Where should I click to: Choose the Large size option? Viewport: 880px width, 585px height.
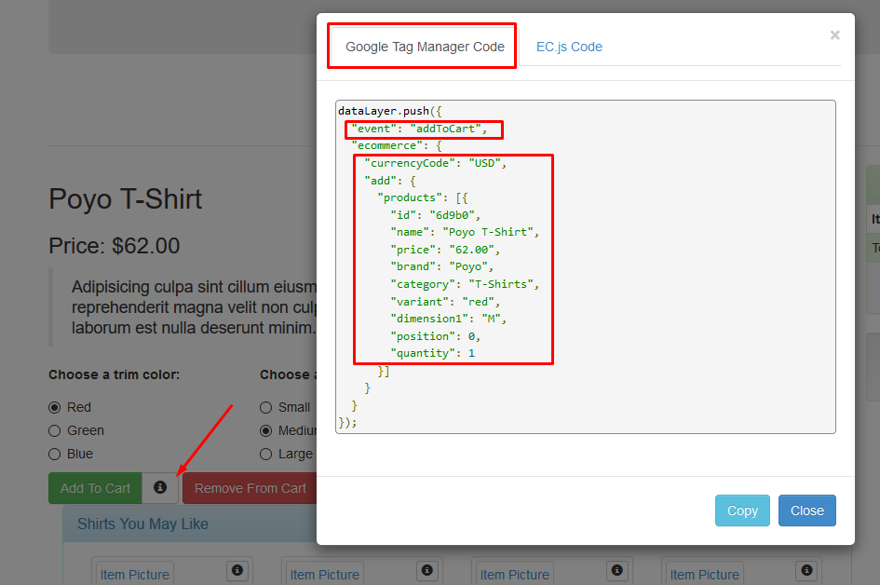tap(266, 455)
